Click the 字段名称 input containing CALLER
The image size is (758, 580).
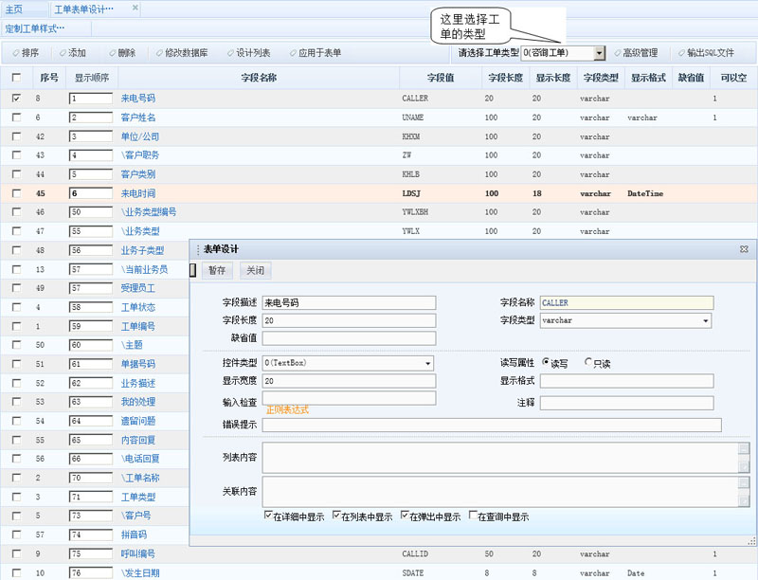tap(627, 303)
